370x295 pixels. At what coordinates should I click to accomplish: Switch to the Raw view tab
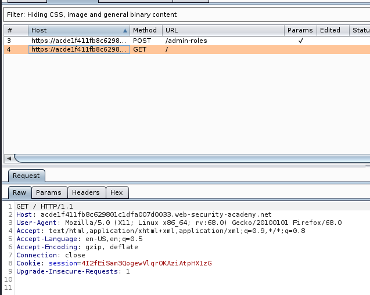click(x=20, y=192)
